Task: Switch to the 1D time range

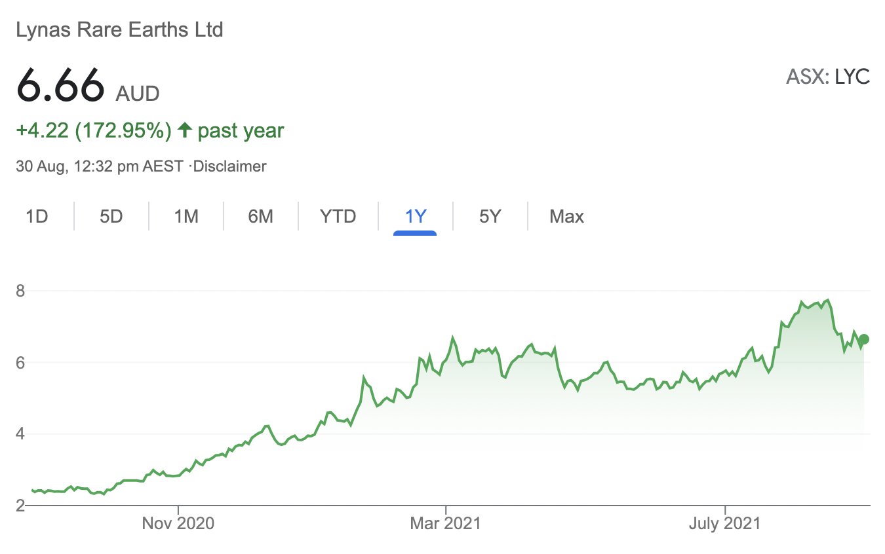Action: (x=37, y=216)
